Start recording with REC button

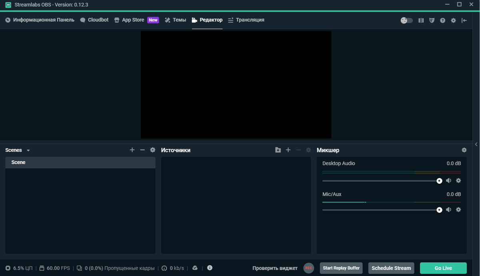pos(308,268)
